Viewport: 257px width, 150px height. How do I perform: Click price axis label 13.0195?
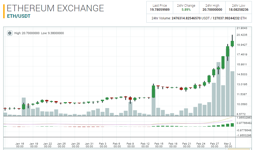click(242, 84)
